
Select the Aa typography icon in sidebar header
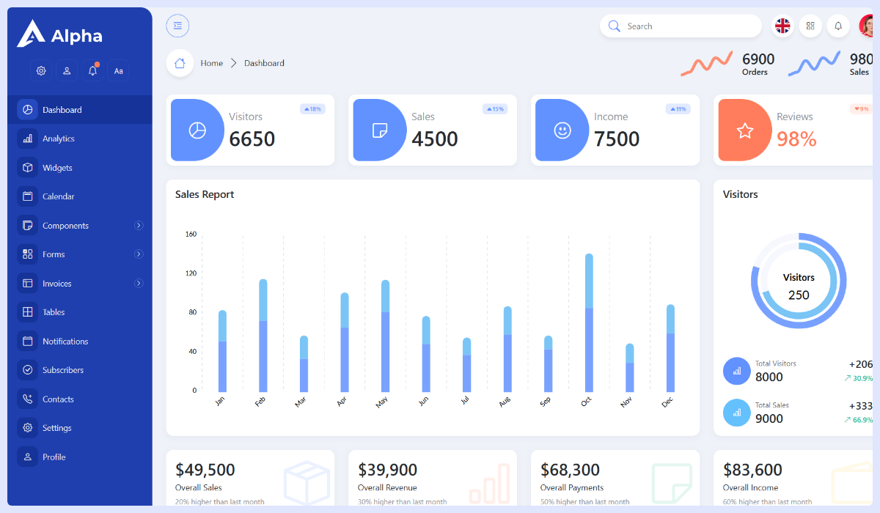coord(118,70)
